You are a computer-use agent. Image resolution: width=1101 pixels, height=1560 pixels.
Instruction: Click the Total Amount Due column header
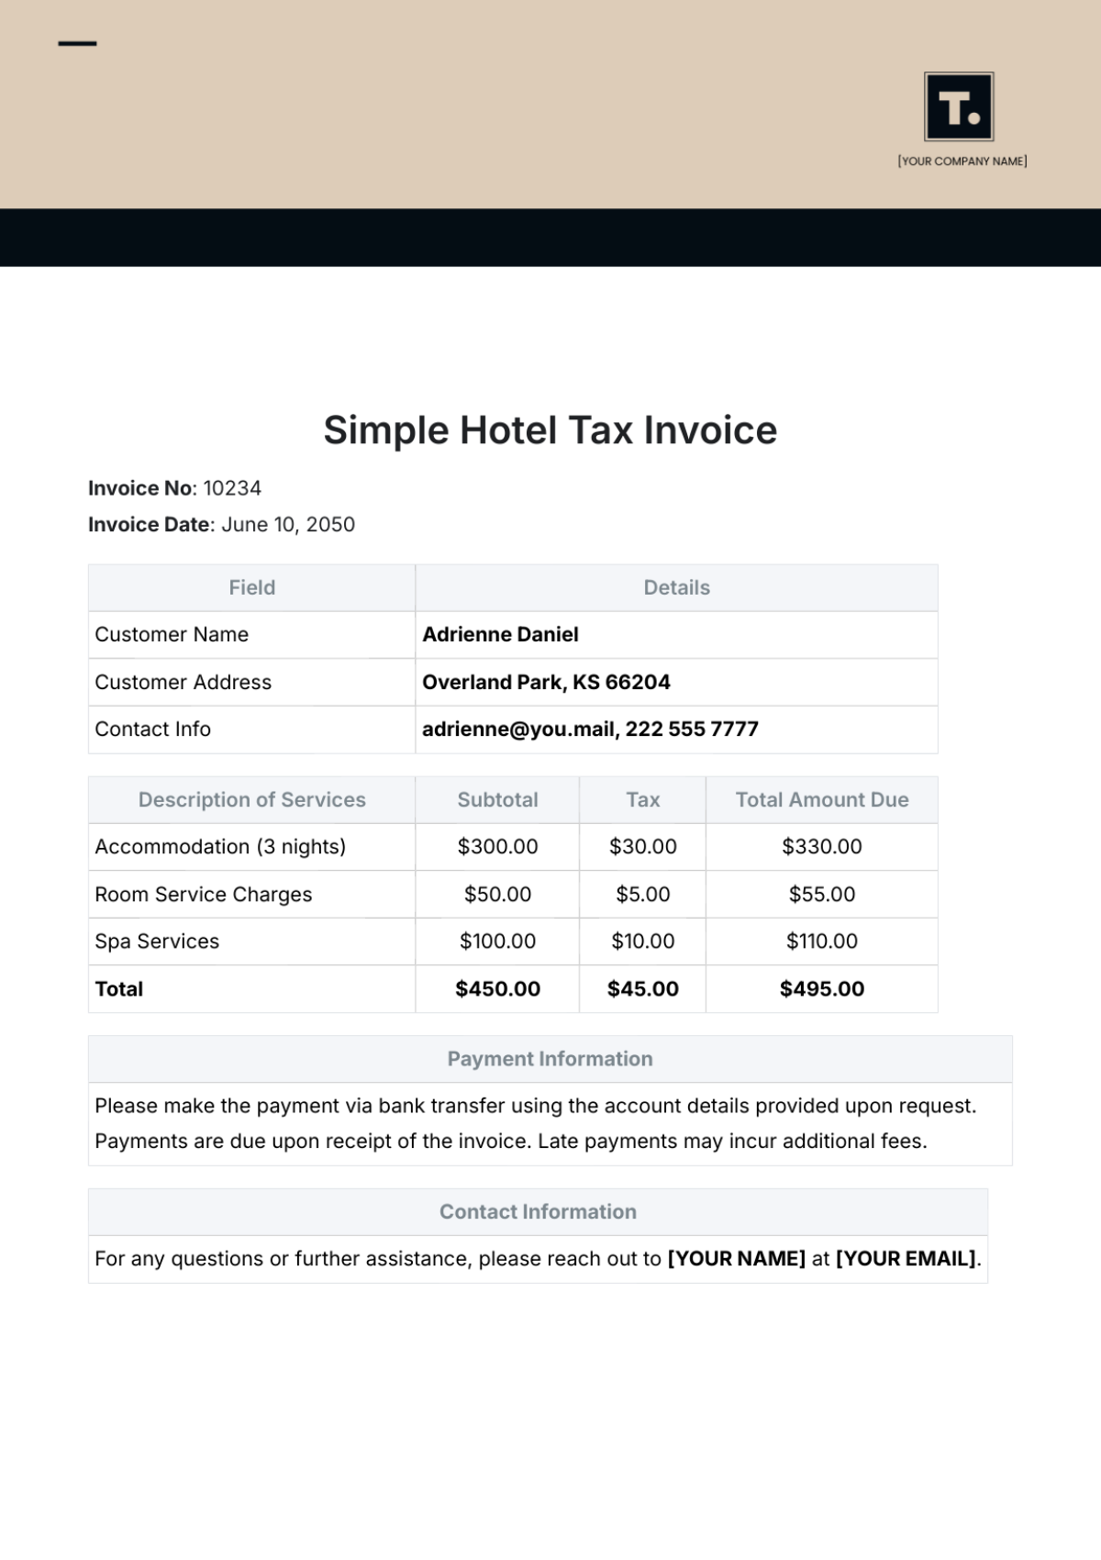(822, 799)
